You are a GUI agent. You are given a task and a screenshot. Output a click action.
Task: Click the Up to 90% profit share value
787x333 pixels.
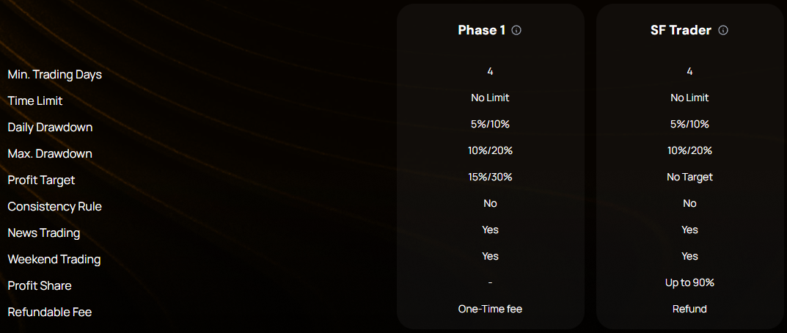pyautogui.click(x=689, y=282)
